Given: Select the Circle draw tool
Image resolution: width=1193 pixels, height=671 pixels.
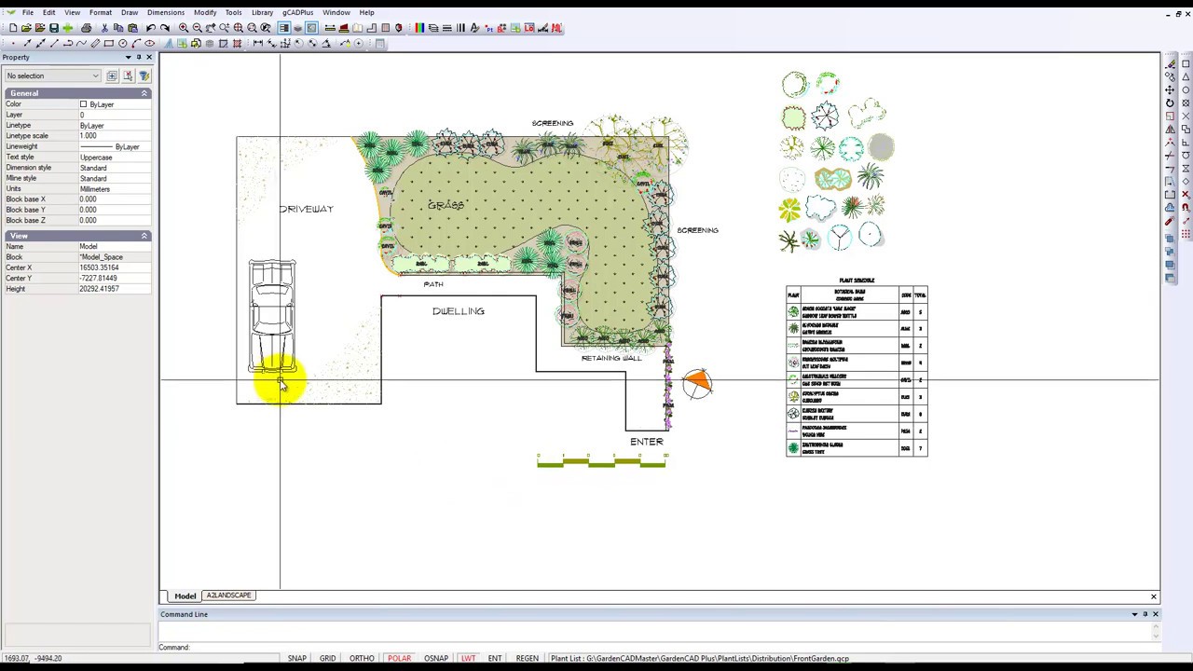Looking at the screenshot, I should click(123, 43).
